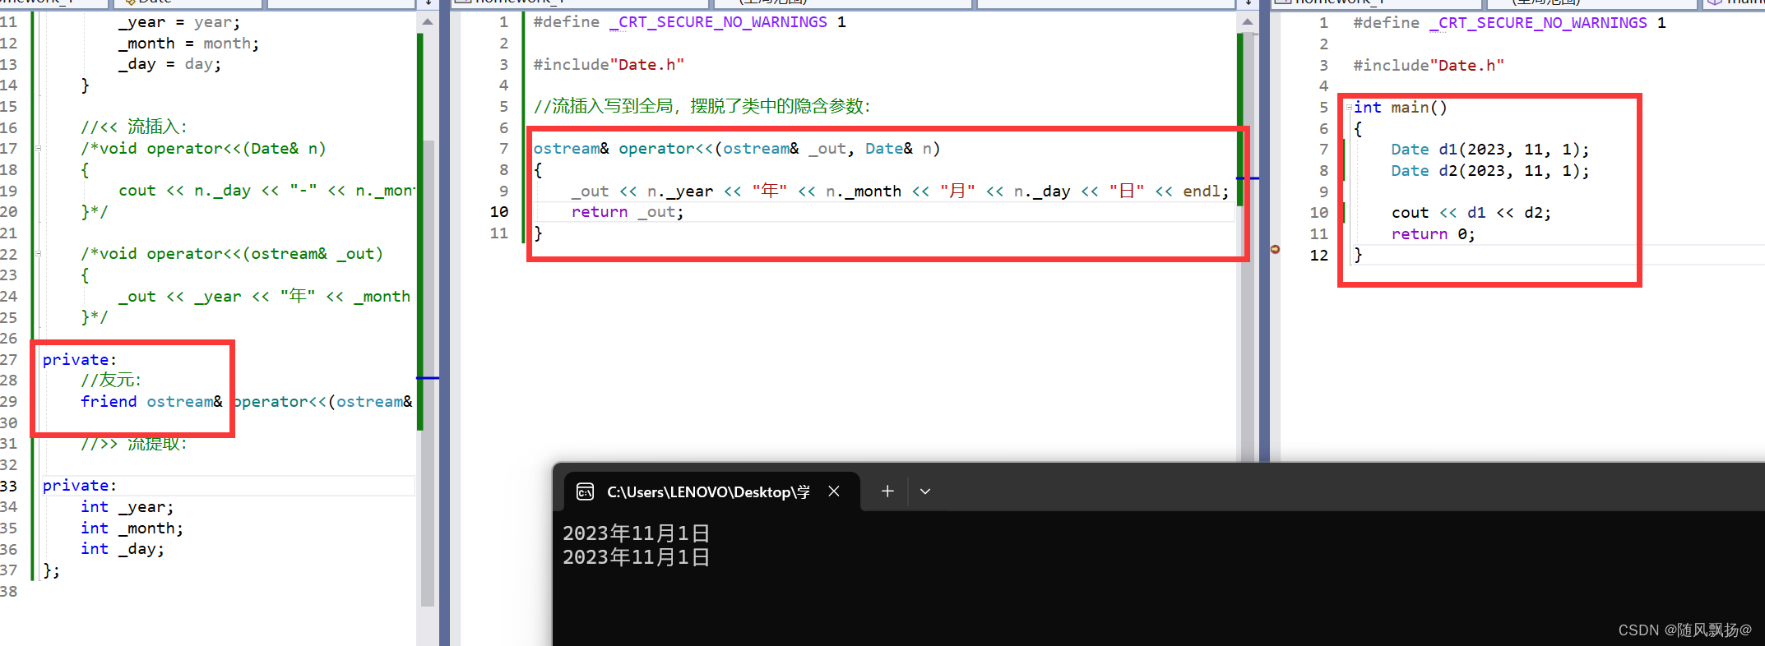Click the '_year = year;' assignment line

[179, 22]
